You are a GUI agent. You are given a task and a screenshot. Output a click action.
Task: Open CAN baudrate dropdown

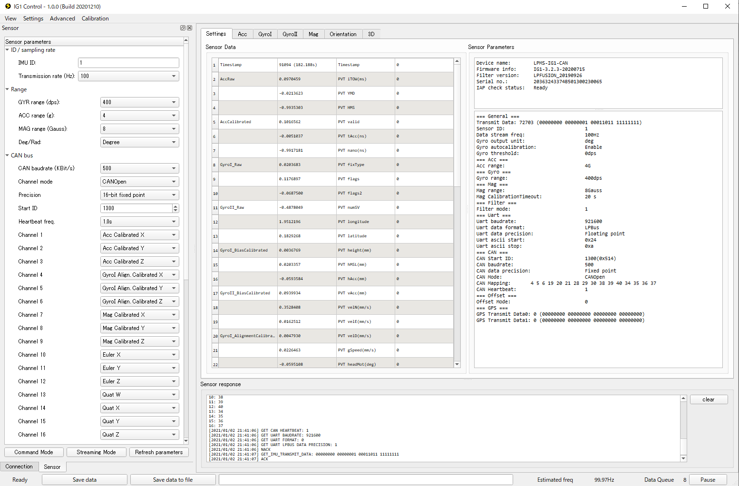click(x=140, y=168)
